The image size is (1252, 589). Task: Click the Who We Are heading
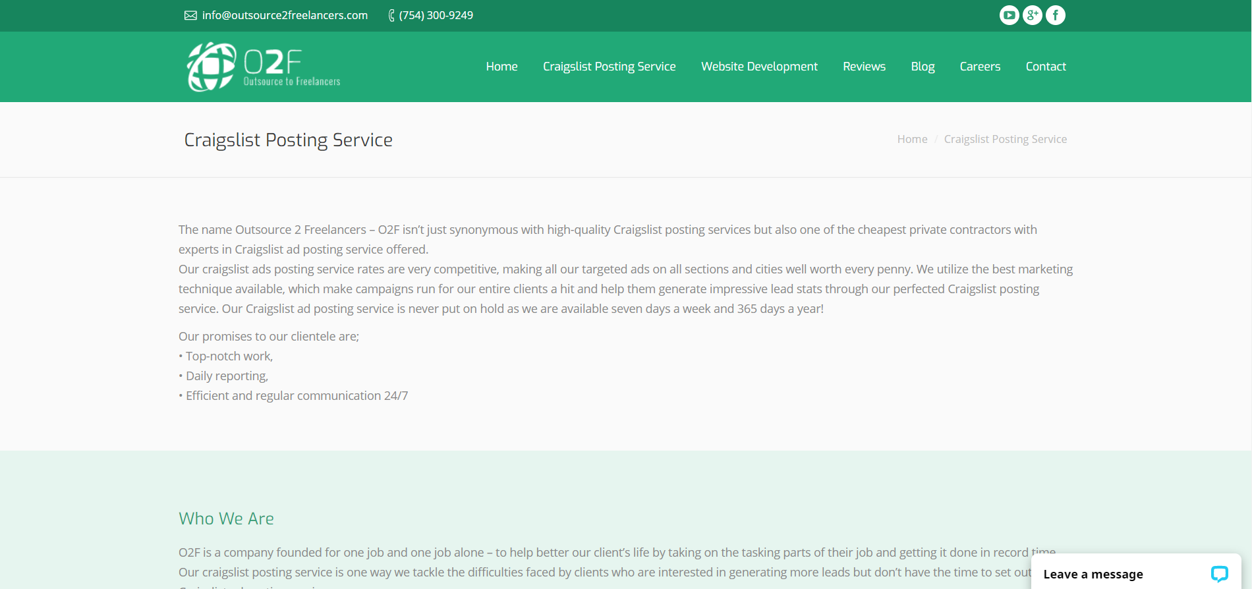226,519
